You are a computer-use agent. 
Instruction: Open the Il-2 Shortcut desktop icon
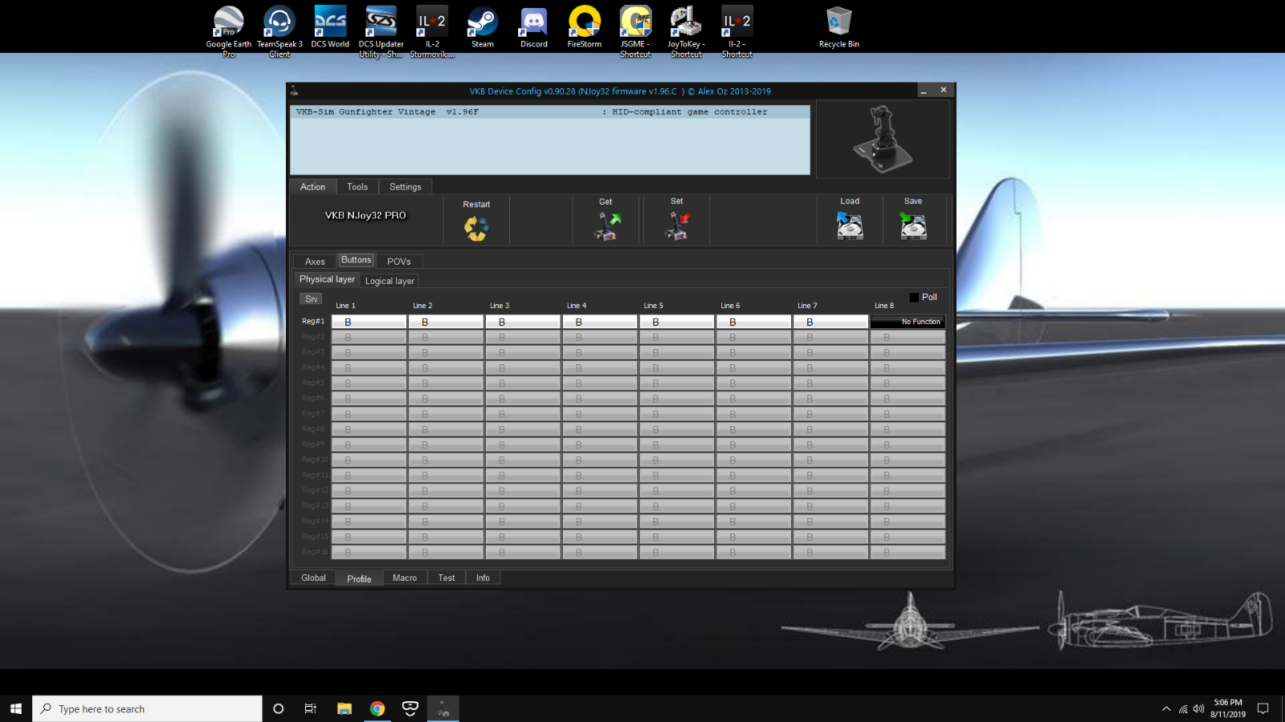[737, 31]
